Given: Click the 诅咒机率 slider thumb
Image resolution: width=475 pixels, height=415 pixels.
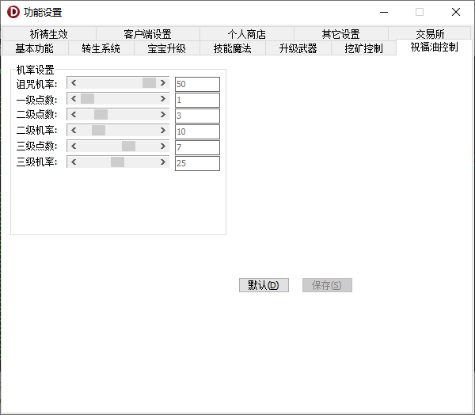Looking at the screenshot, I should pyautogui.click(x=149, y=83).
